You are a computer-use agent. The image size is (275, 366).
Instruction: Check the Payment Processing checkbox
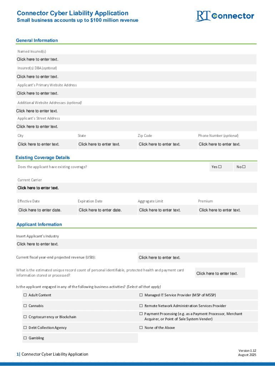(x=141, y=314)
